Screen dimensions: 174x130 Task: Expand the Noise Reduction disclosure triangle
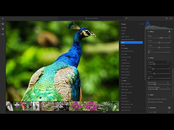point(170,82)
